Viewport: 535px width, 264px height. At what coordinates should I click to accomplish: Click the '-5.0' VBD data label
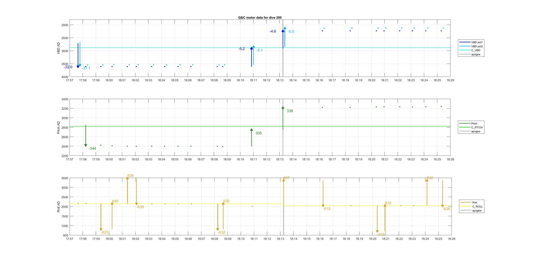coord(291,32)
